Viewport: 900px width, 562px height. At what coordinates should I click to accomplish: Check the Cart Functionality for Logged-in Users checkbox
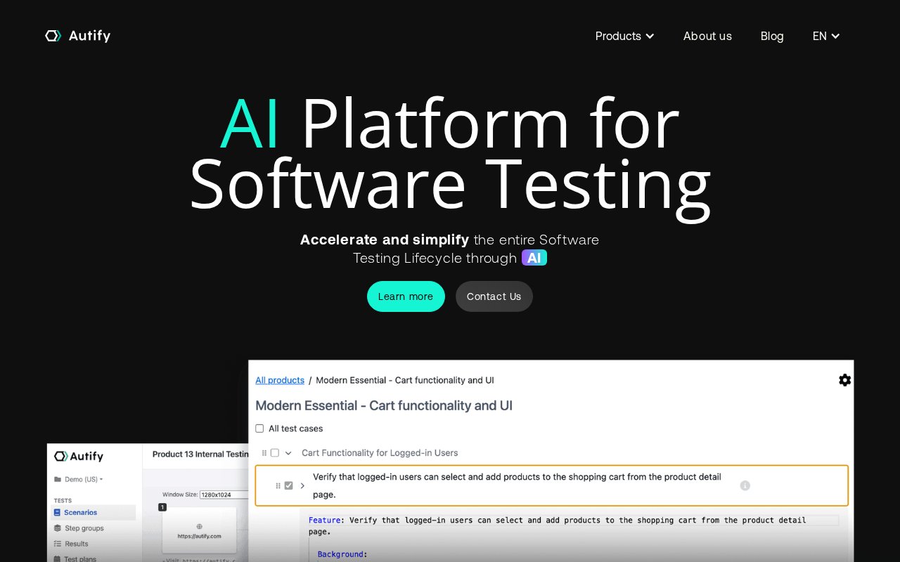[x=275, y=453]
